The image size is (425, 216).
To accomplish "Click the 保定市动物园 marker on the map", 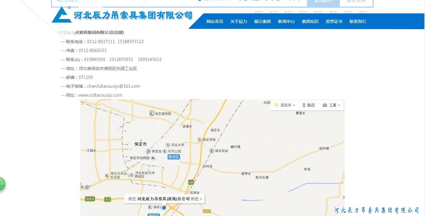I will point(153,158).
